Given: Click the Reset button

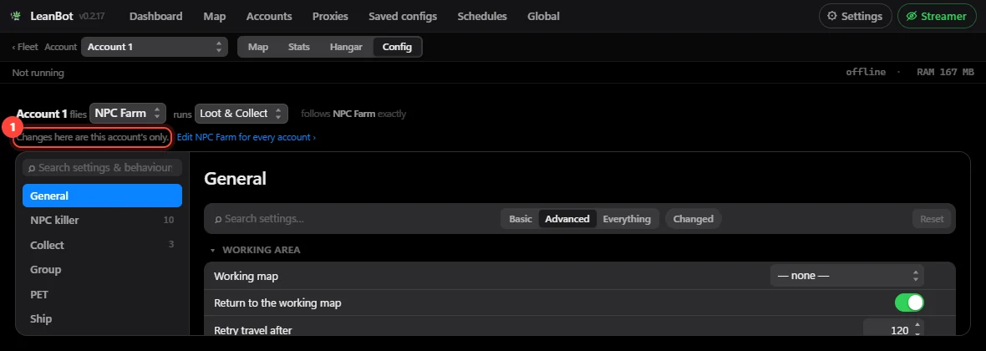Looking at the screenshot, I should 932,219.
